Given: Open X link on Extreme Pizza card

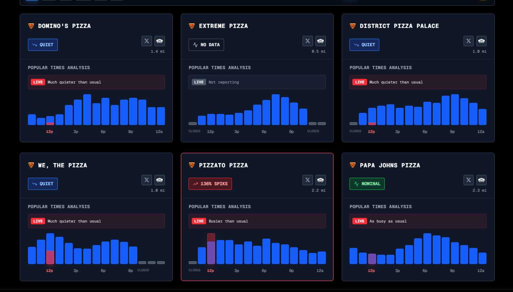Looking at the screenshot, I should (308, 41).
